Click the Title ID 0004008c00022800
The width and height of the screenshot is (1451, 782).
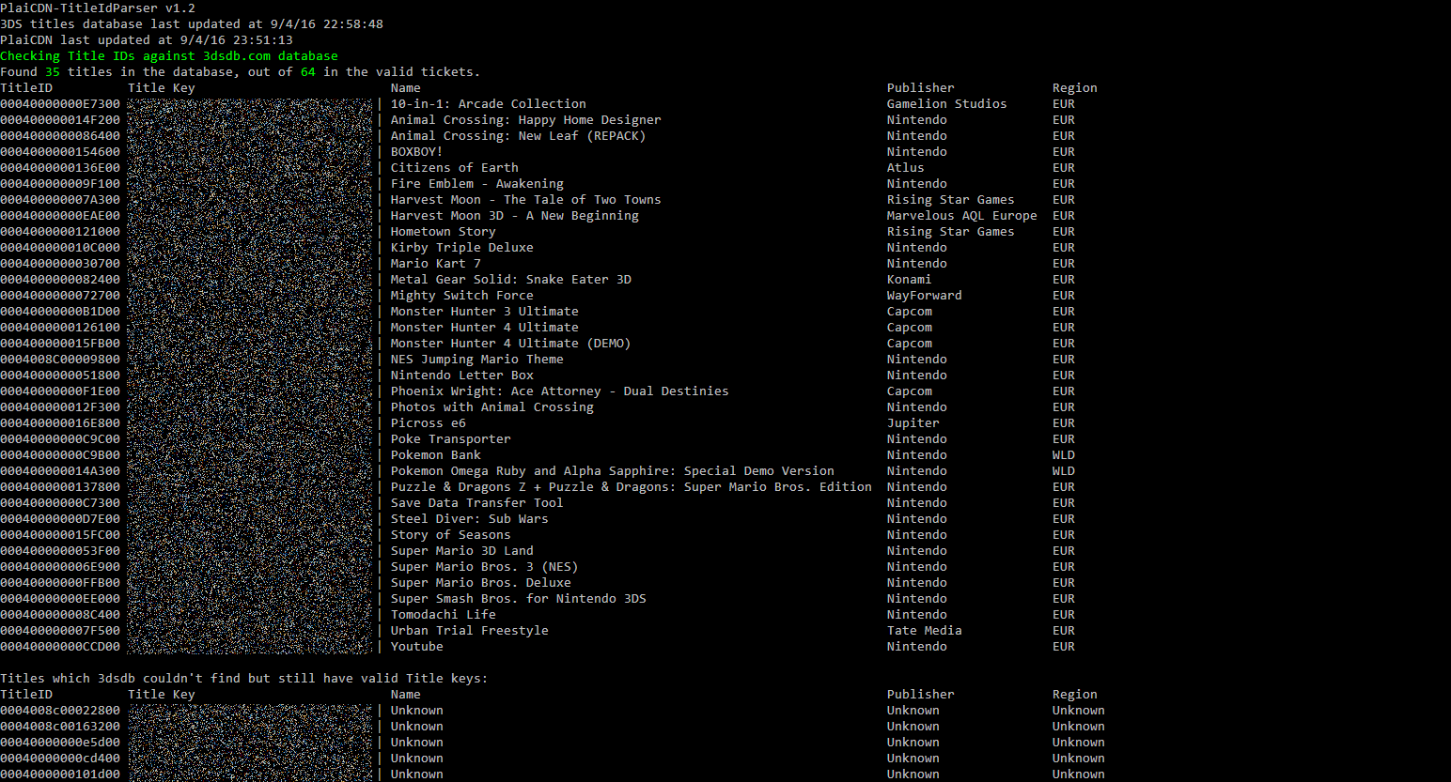[x=60, y=711]
